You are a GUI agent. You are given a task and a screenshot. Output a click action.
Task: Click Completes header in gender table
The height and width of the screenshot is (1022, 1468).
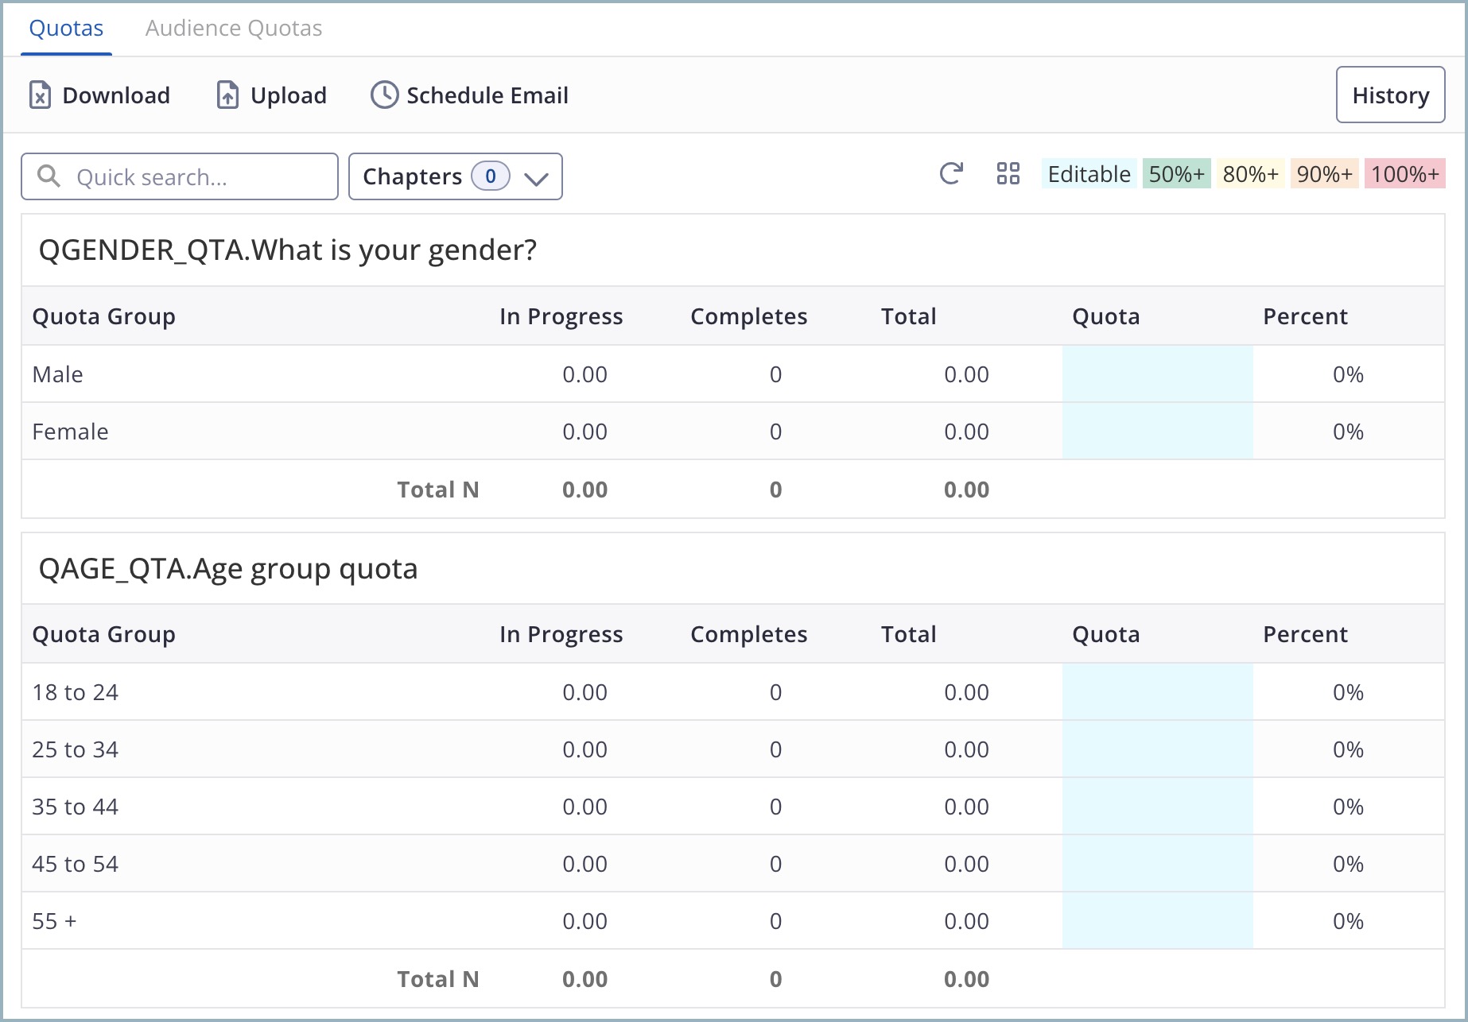[x=749, y=316]
